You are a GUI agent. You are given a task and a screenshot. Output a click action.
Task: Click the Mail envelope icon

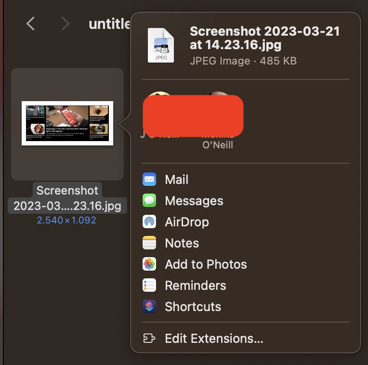[149, 180]
